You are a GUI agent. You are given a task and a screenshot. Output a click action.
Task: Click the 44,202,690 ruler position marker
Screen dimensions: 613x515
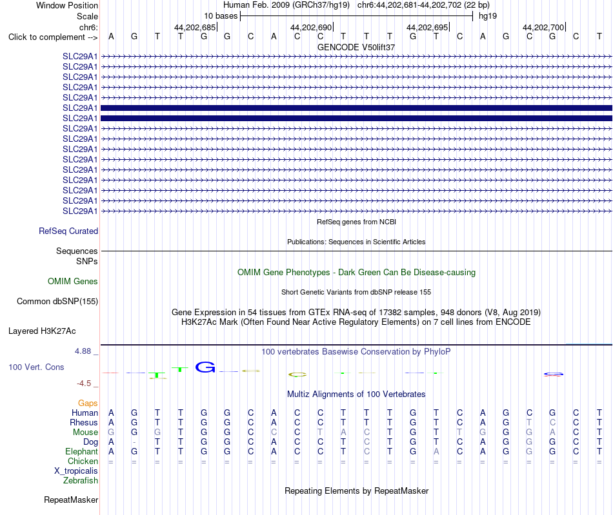pos(311,27)
